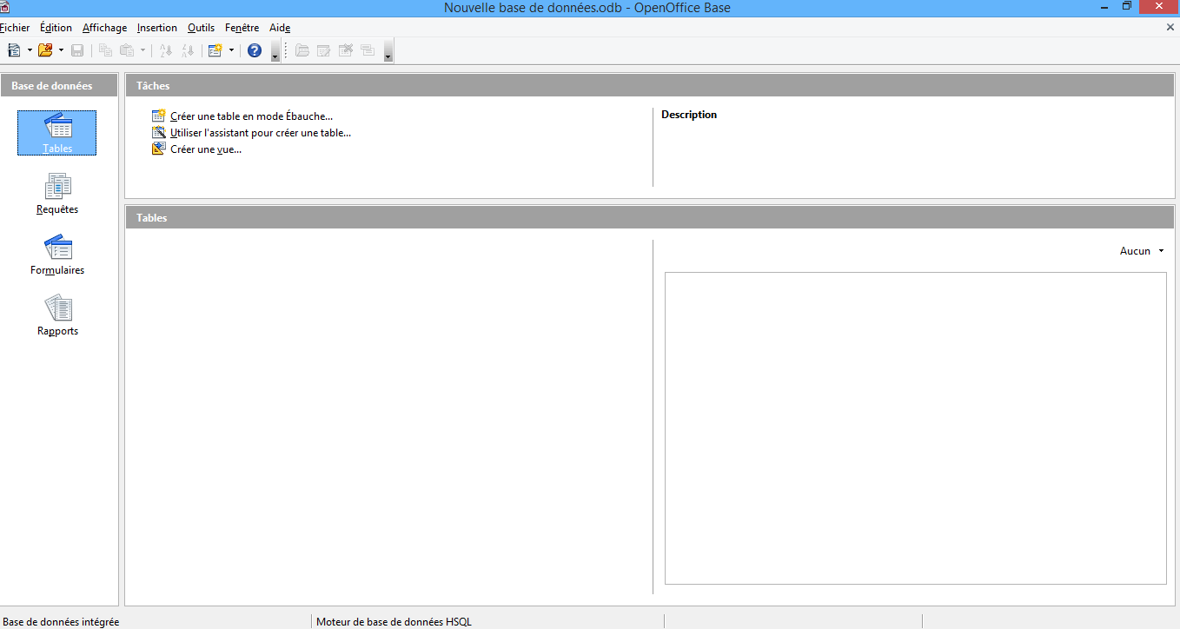This screenshot has width=1180, height=629.
Task: Launch Utiliser l'assistant pour créer une table
Action: 261,133
